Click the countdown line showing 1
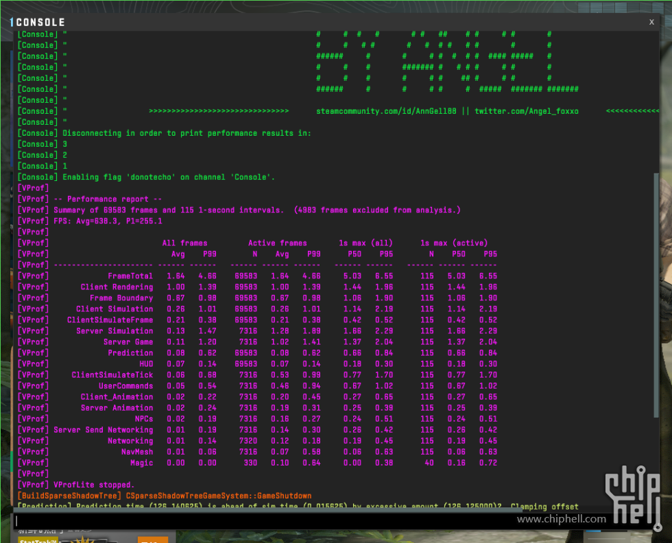This screenshot has width=672, height=543. (42, 167)
